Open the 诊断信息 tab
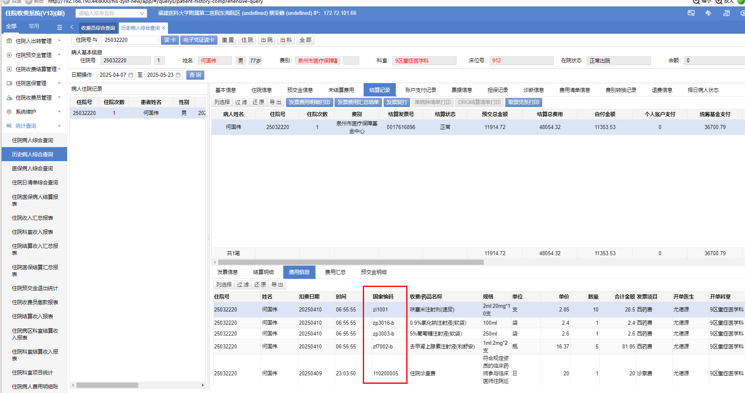Screen dimensions: 745x393 point(533,90)
